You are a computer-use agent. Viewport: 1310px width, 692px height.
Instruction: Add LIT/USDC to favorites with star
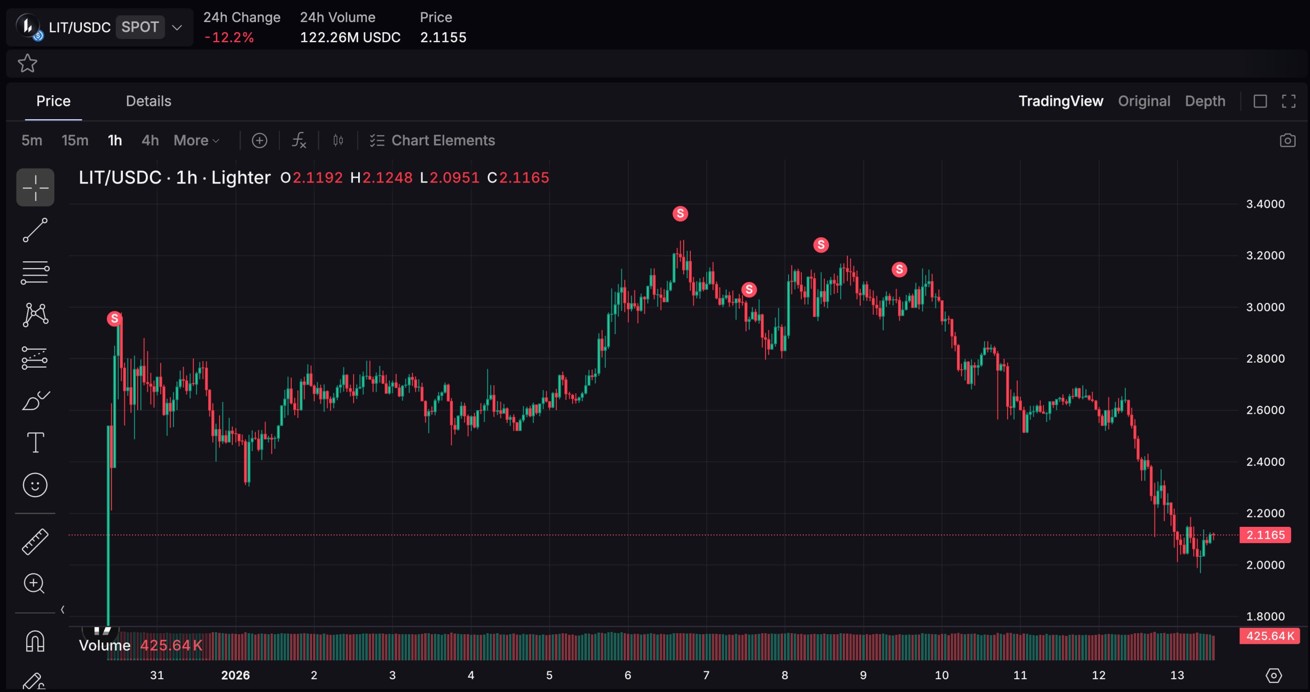click(x=27, y=63)
